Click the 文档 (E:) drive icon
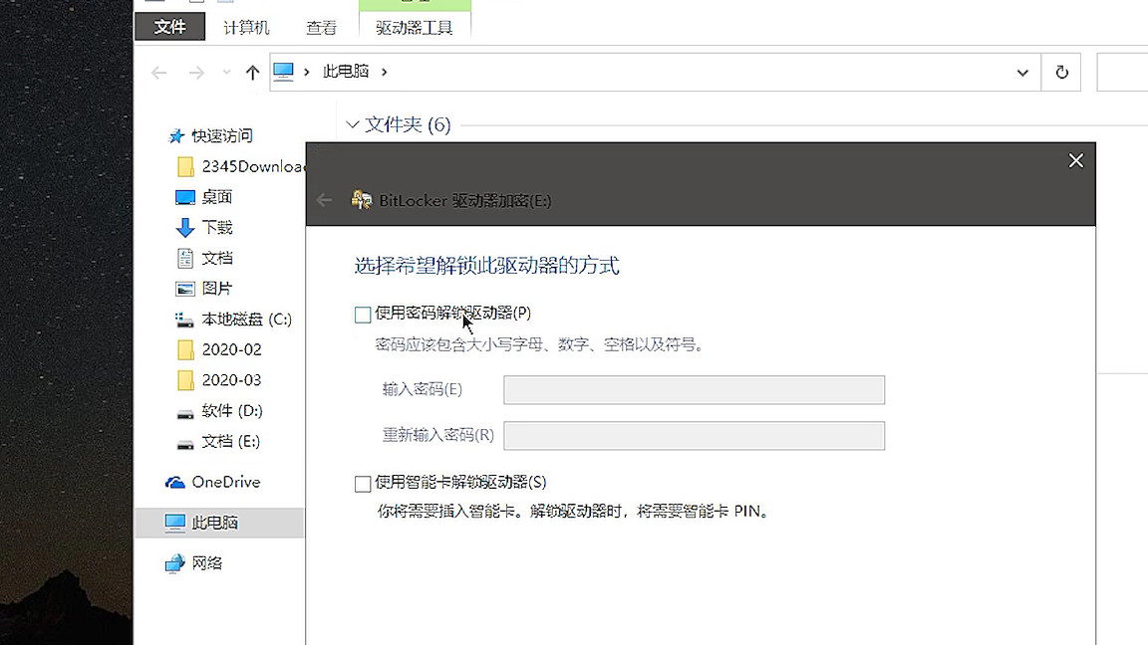 pos(185,444)
